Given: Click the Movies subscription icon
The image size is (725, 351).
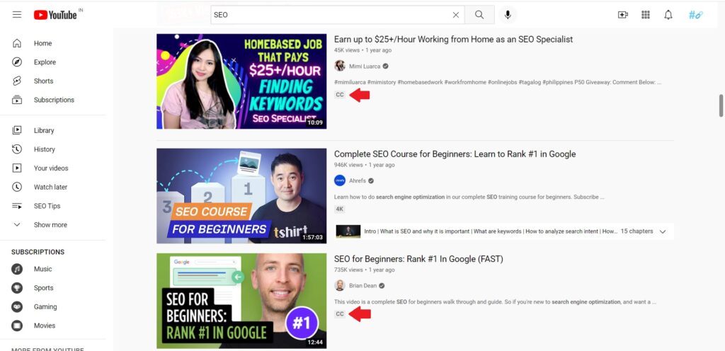Looking at the screenshot, I should (17, 326).
